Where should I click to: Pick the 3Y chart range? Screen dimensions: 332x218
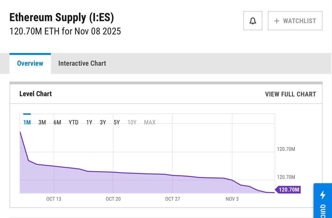point(103,122)
